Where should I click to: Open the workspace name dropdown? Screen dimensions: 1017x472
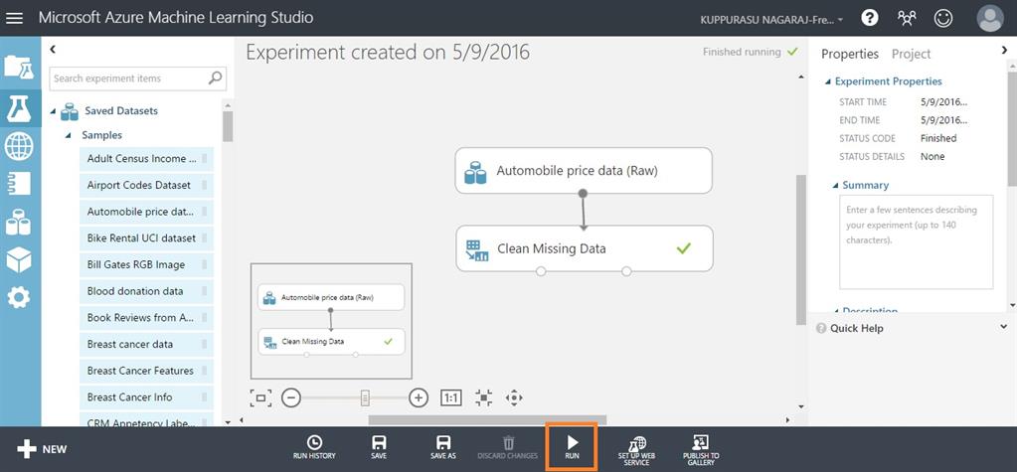(x=771, y=20)
